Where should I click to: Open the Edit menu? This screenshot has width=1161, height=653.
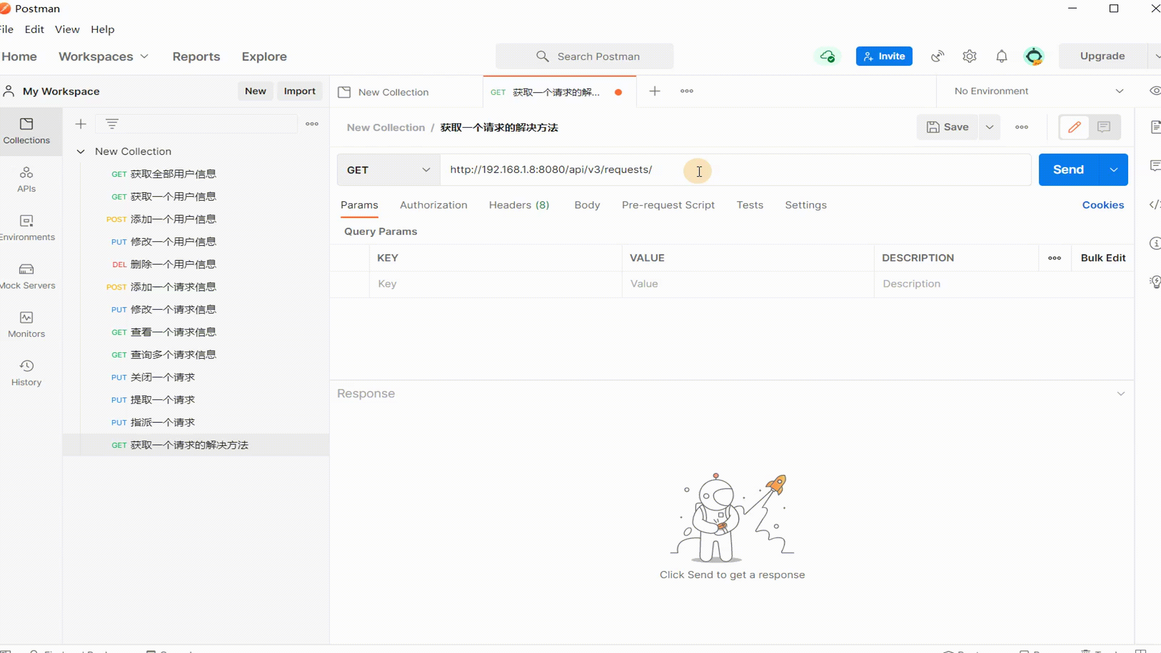(x=34, y=29)
